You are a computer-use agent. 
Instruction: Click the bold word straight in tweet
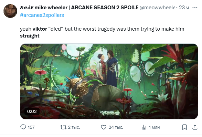pyautogui.click(x=30, y=36)
